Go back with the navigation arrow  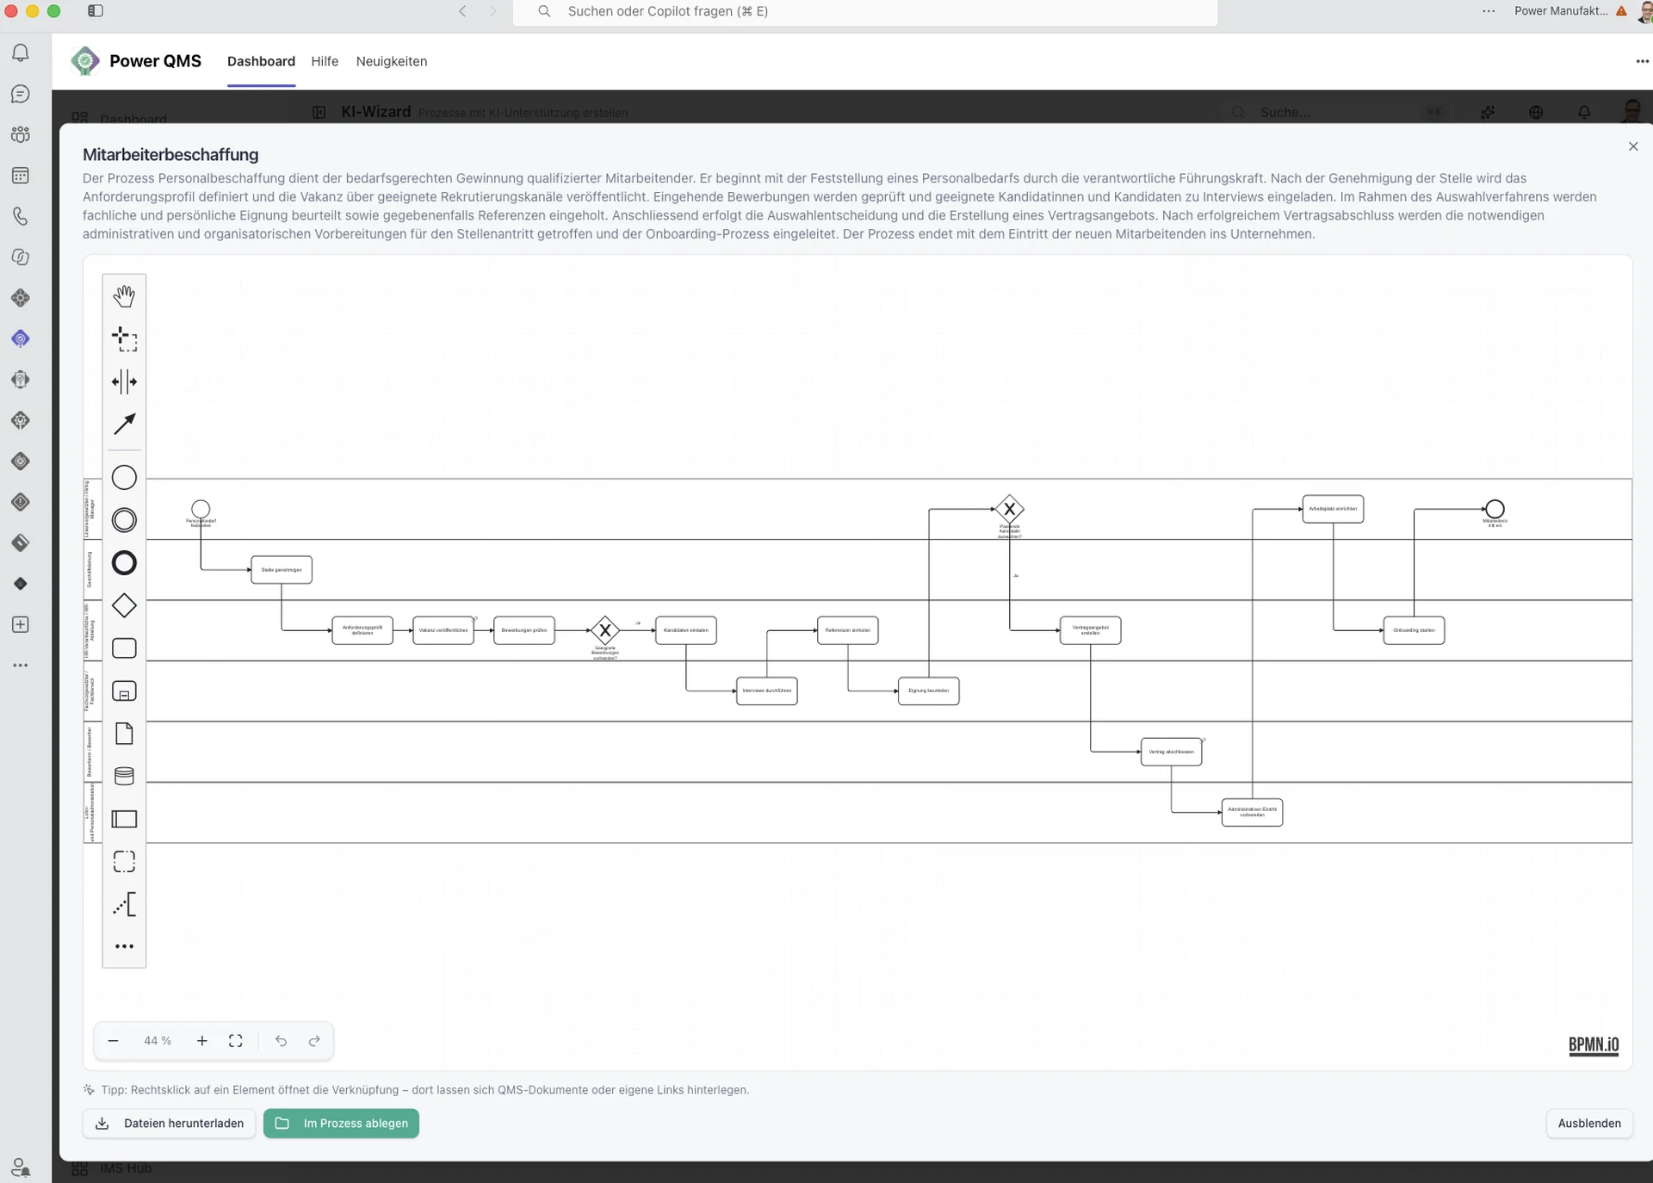click(x=462, y=11)
